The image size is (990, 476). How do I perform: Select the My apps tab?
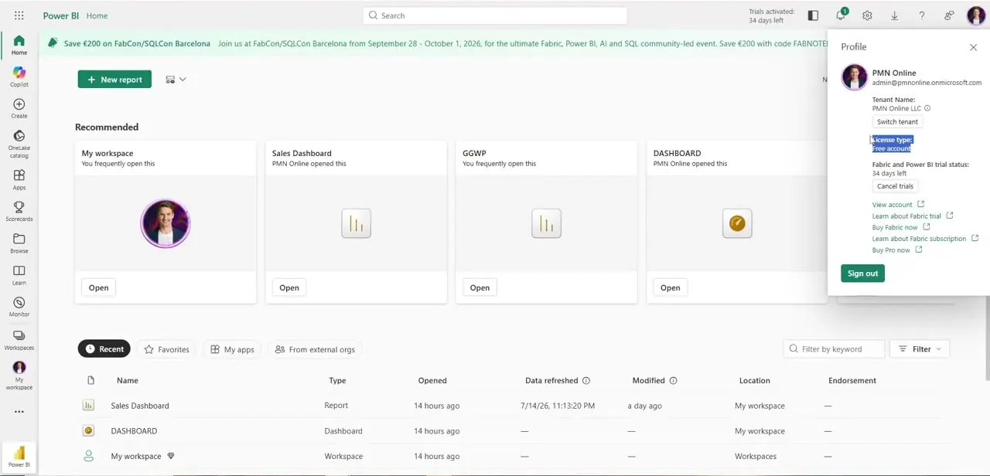[x=232, y=349]
